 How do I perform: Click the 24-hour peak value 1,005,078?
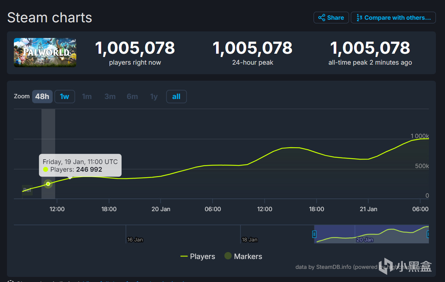(x=253, y=48)
